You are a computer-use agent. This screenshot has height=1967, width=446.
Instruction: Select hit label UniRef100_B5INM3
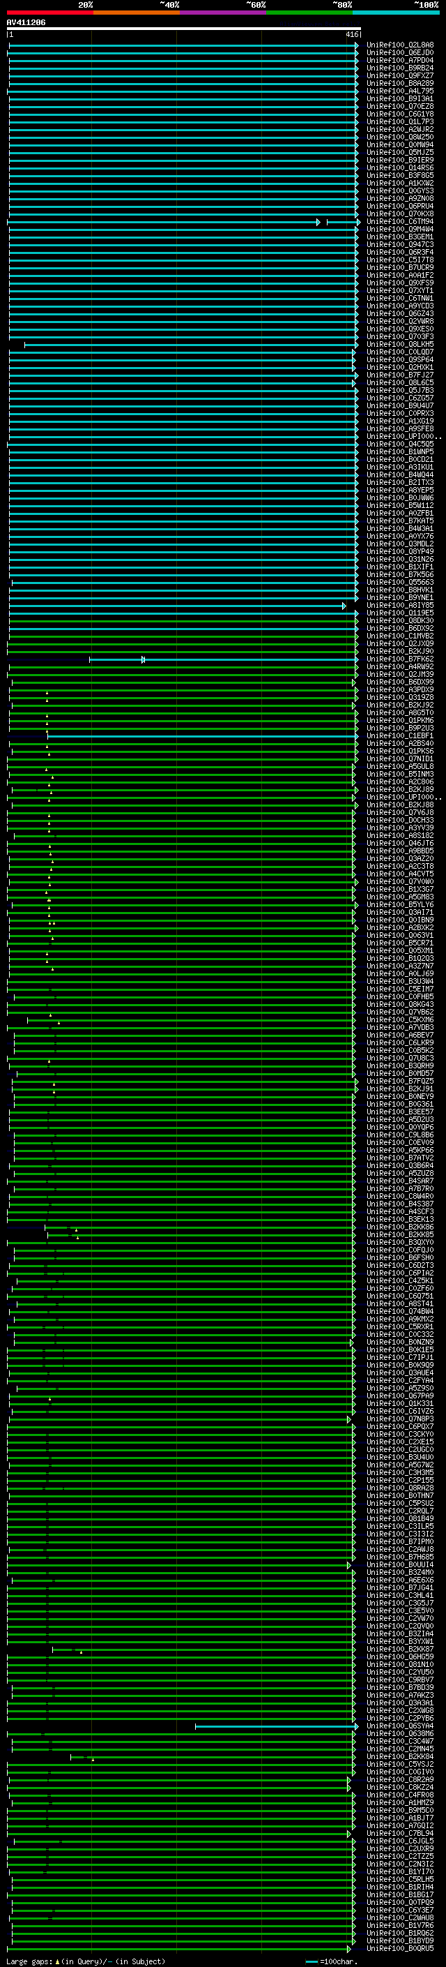click(399, 775)
